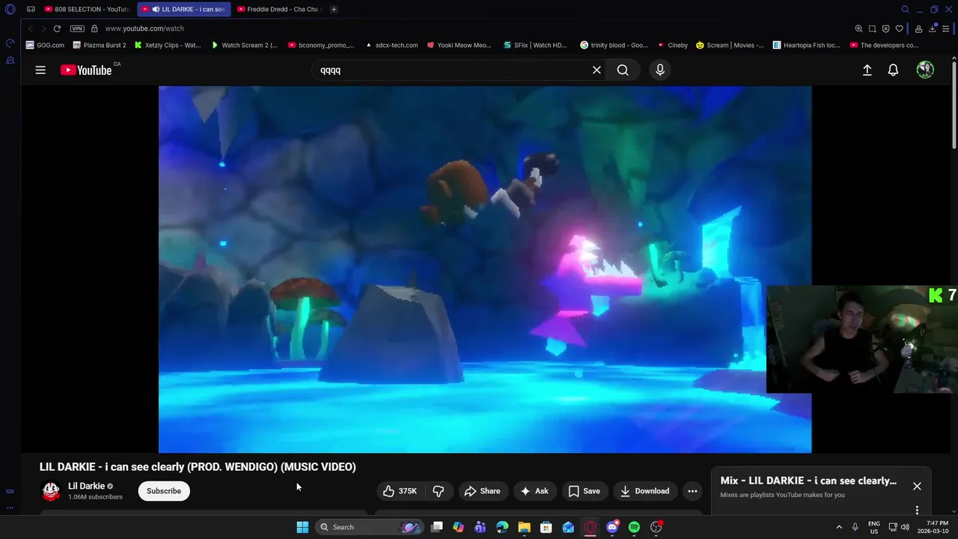Open Heartopia Fish loc bookmark

(806, 45)
